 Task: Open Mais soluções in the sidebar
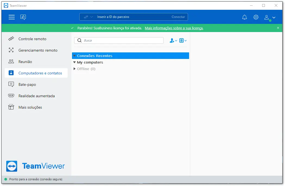(36, 107)
